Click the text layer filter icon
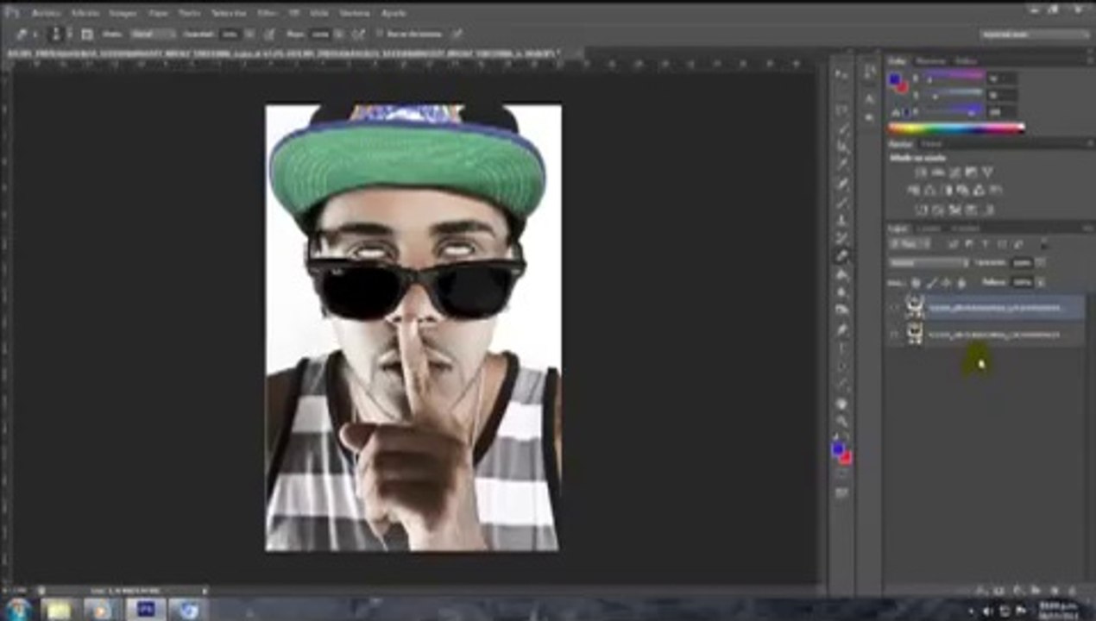 (985, 245)
